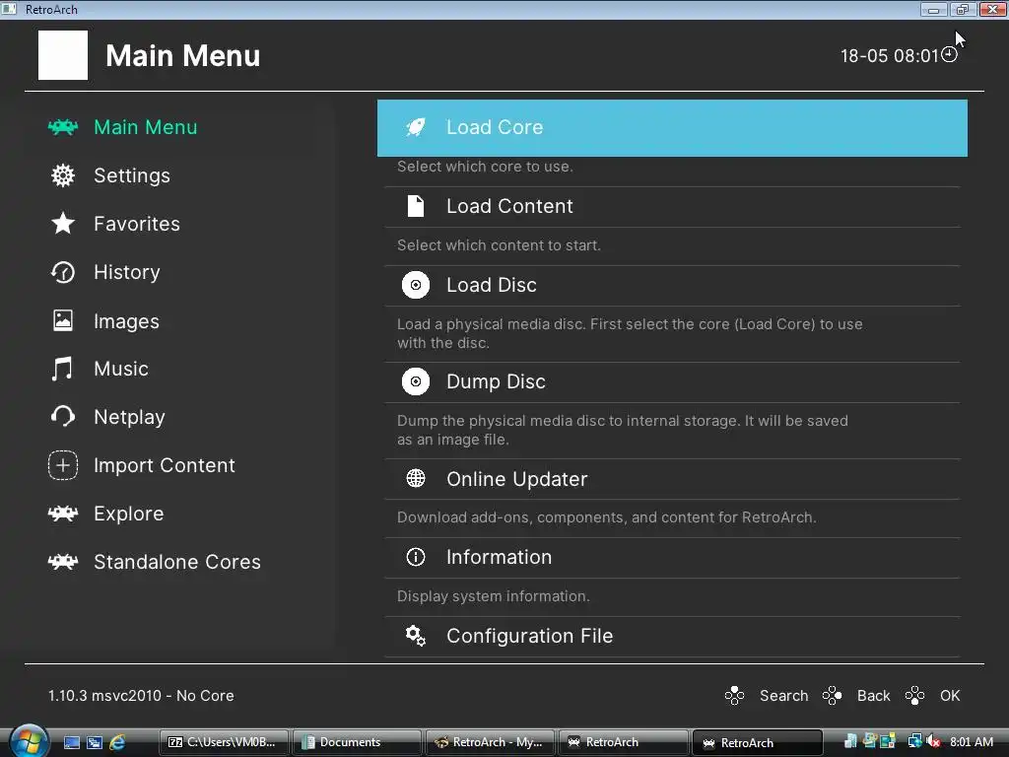
Task: Click the clock icon next to the time
Action: 949,55
